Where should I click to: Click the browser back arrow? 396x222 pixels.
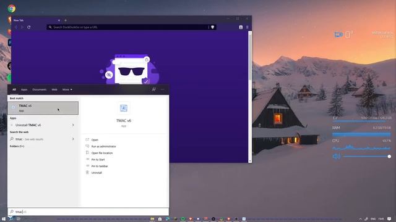tap(16, 27)
